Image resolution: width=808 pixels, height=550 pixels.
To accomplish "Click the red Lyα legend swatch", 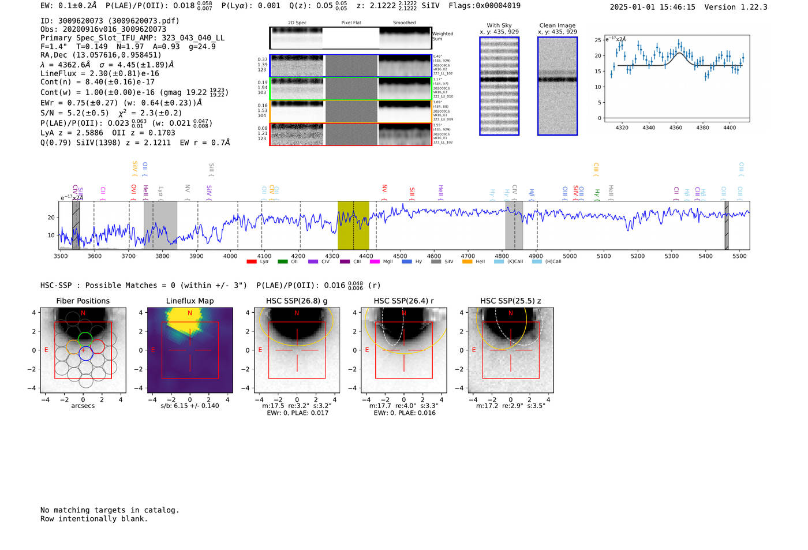I will pyautogui.click(x=251, y=261).
